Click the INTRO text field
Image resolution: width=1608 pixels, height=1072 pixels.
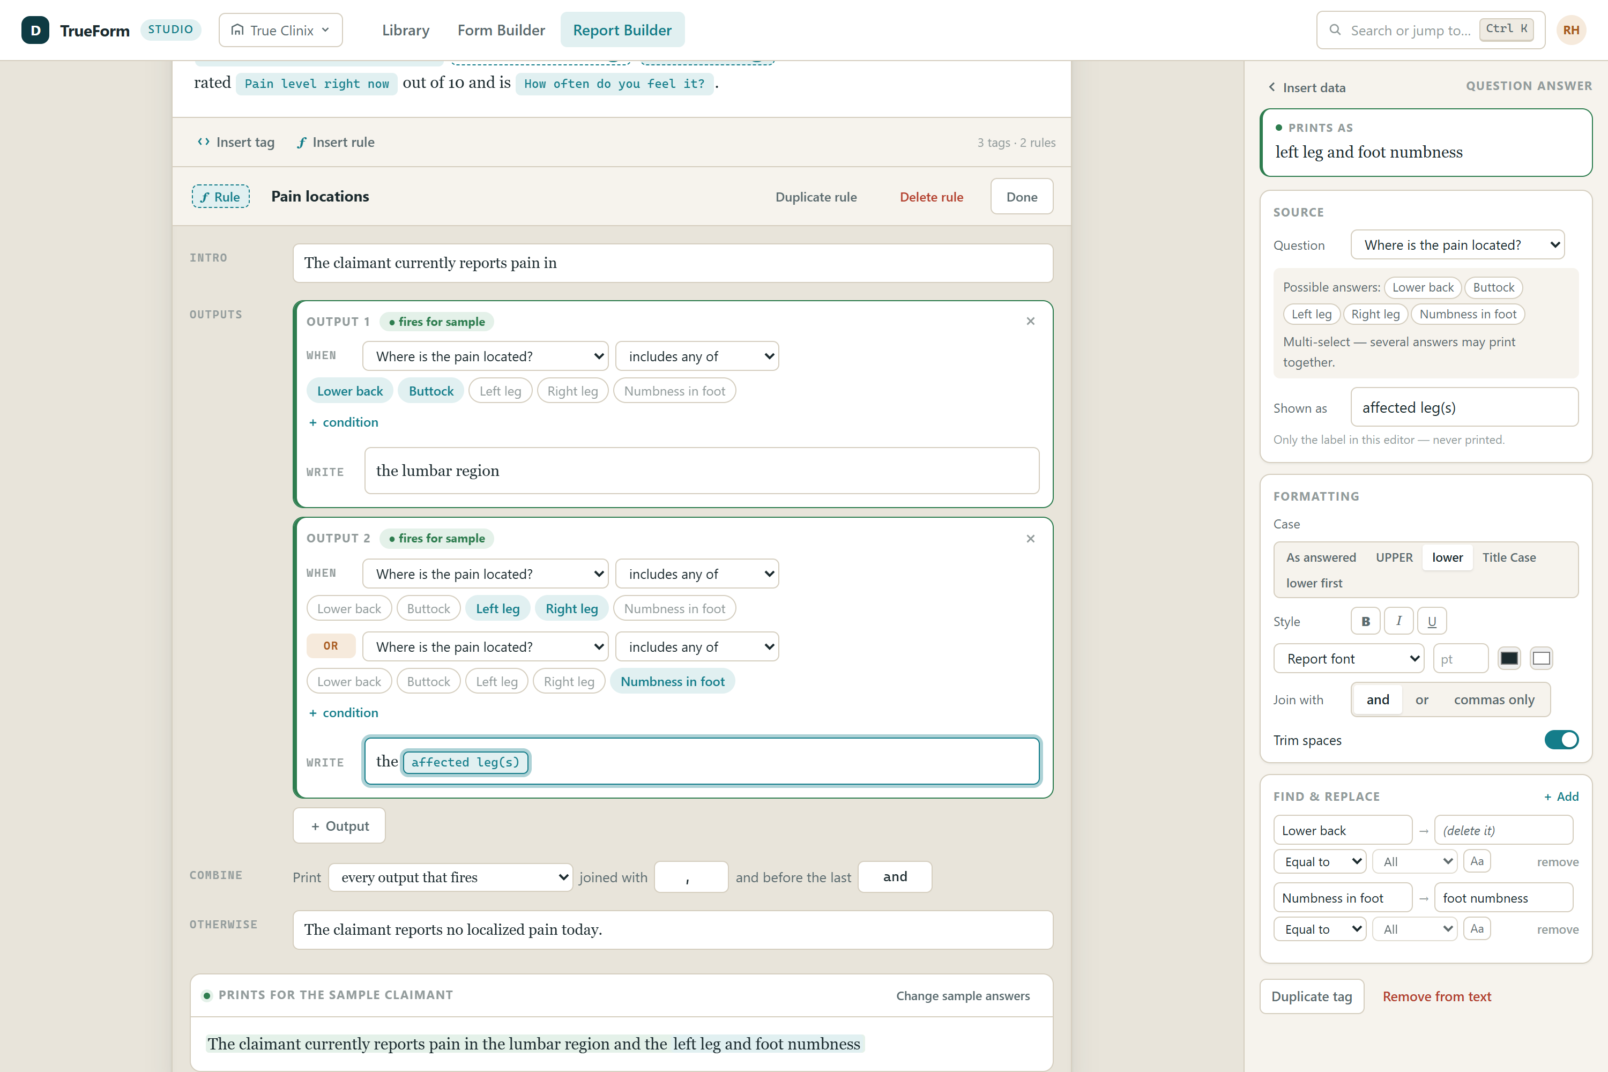point(673,263)
